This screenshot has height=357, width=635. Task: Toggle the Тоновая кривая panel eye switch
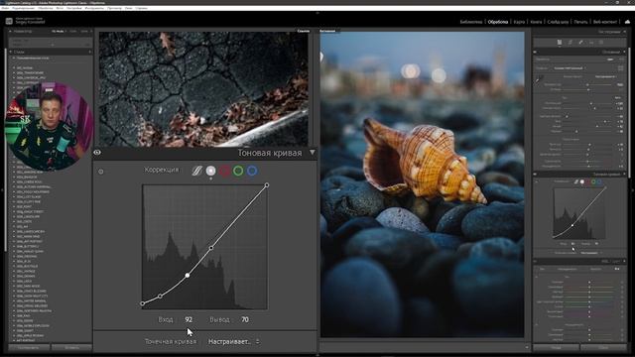[97, 153]
